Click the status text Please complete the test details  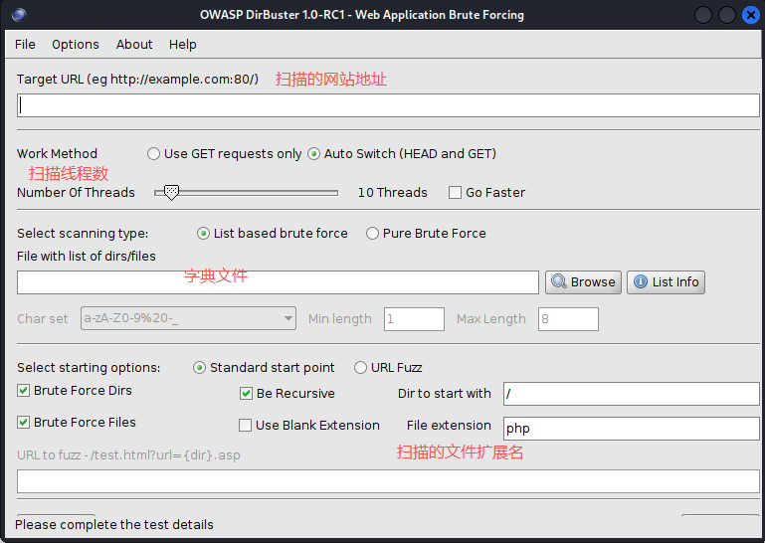point(114,524)
